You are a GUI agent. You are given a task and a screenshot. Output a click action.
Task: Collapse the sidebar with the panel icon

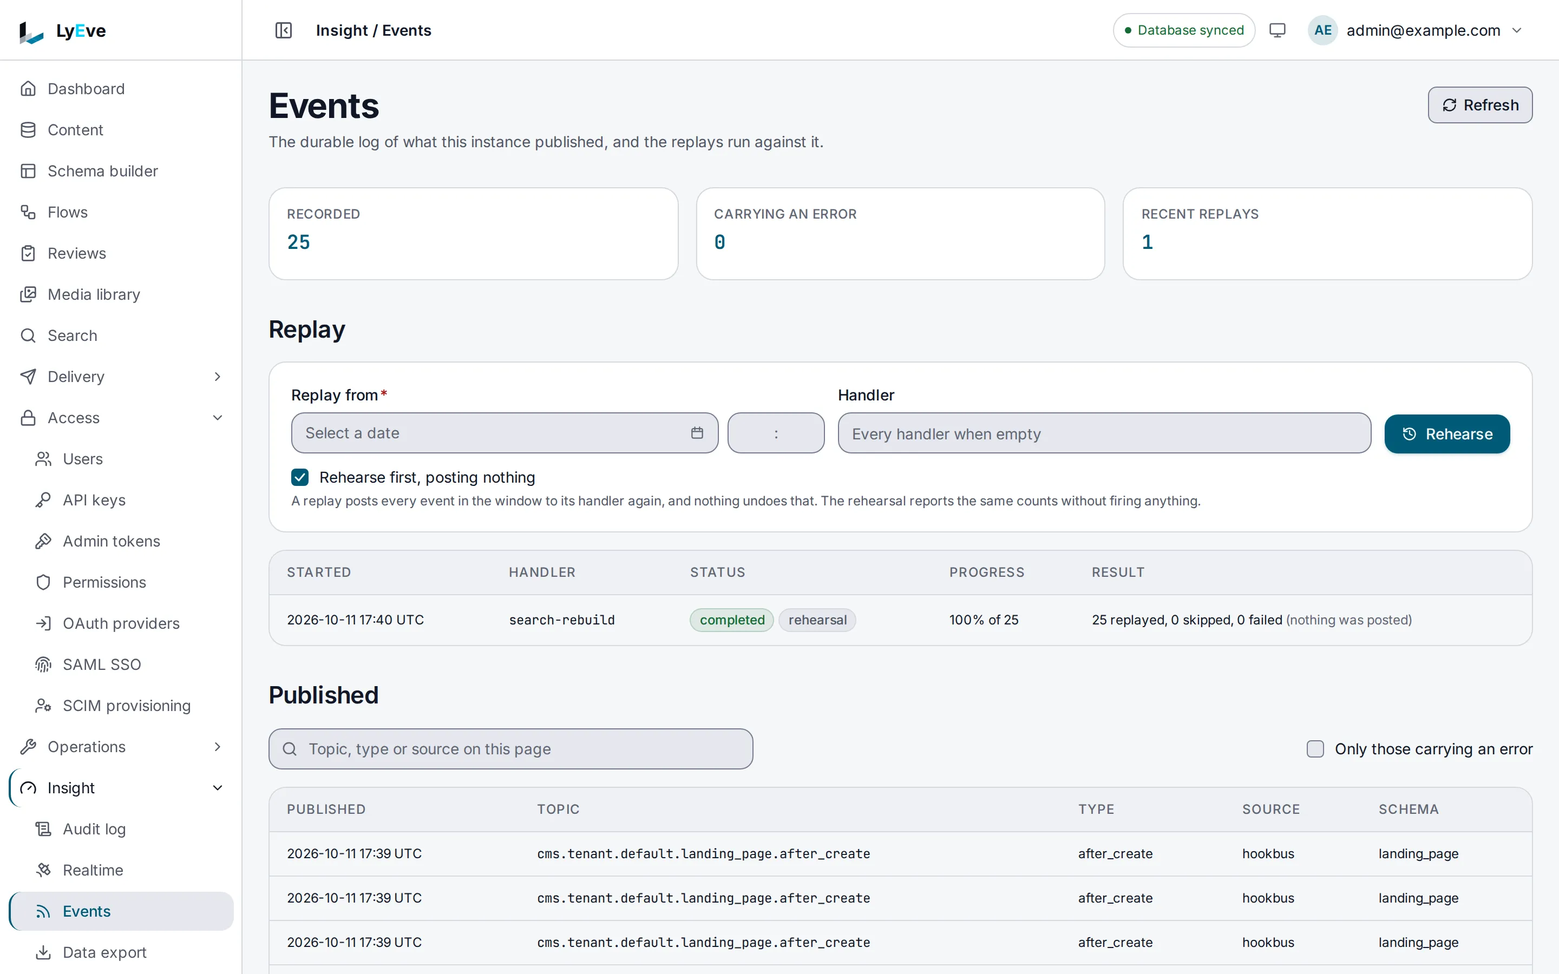[284, 30]
